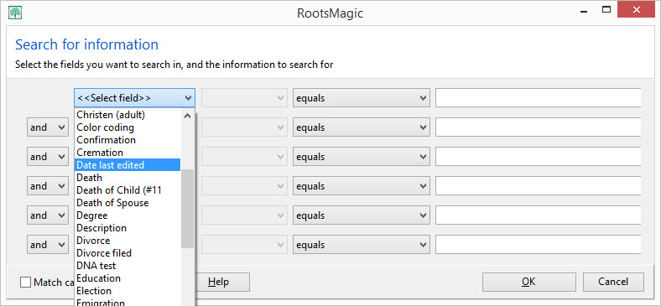Open the sixth row's and connector dropdown

click(47, 245)
